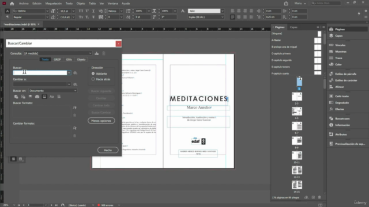Delete the query trash icon
This screenshot has width=369, height=207.
(104, 53)
